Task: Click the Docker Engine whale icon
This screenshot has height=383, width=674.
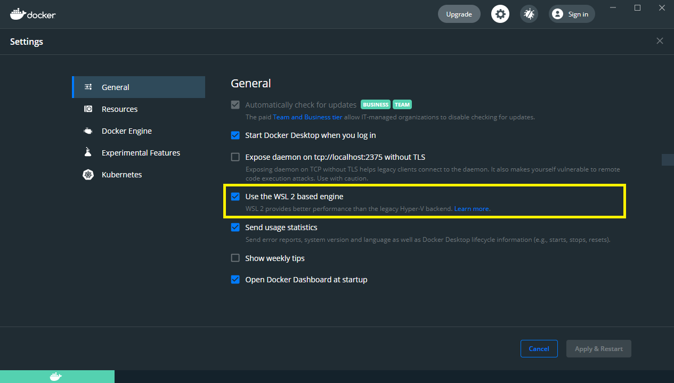Action: 88,131
